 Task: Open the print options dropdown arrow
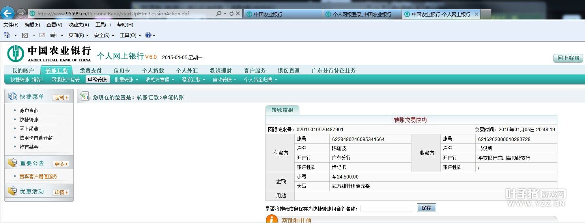62,35
